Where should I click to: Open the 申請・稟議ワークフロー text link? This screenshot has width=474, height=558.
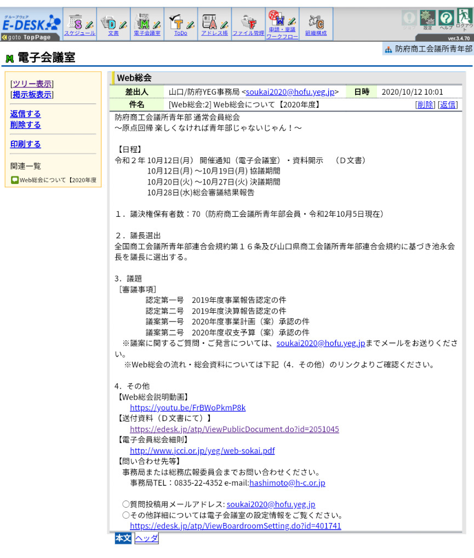282,33
